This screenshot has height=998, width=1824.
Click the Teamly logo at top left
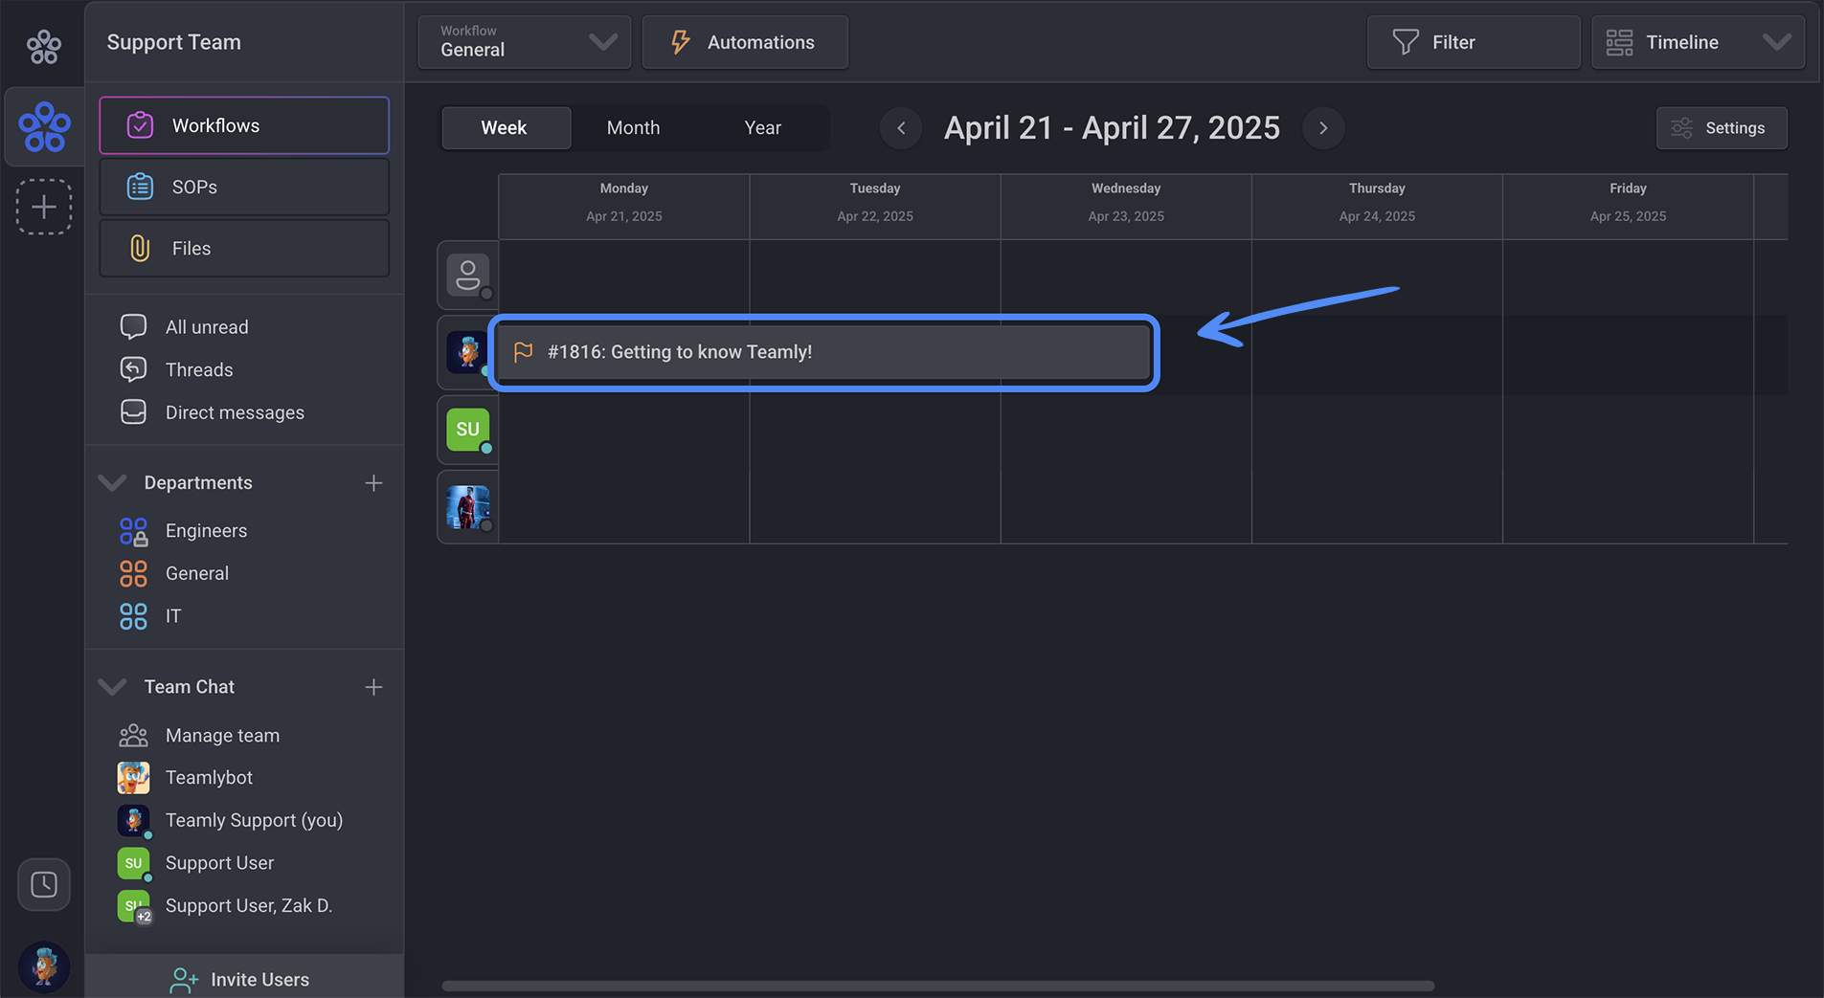(43, 45)
